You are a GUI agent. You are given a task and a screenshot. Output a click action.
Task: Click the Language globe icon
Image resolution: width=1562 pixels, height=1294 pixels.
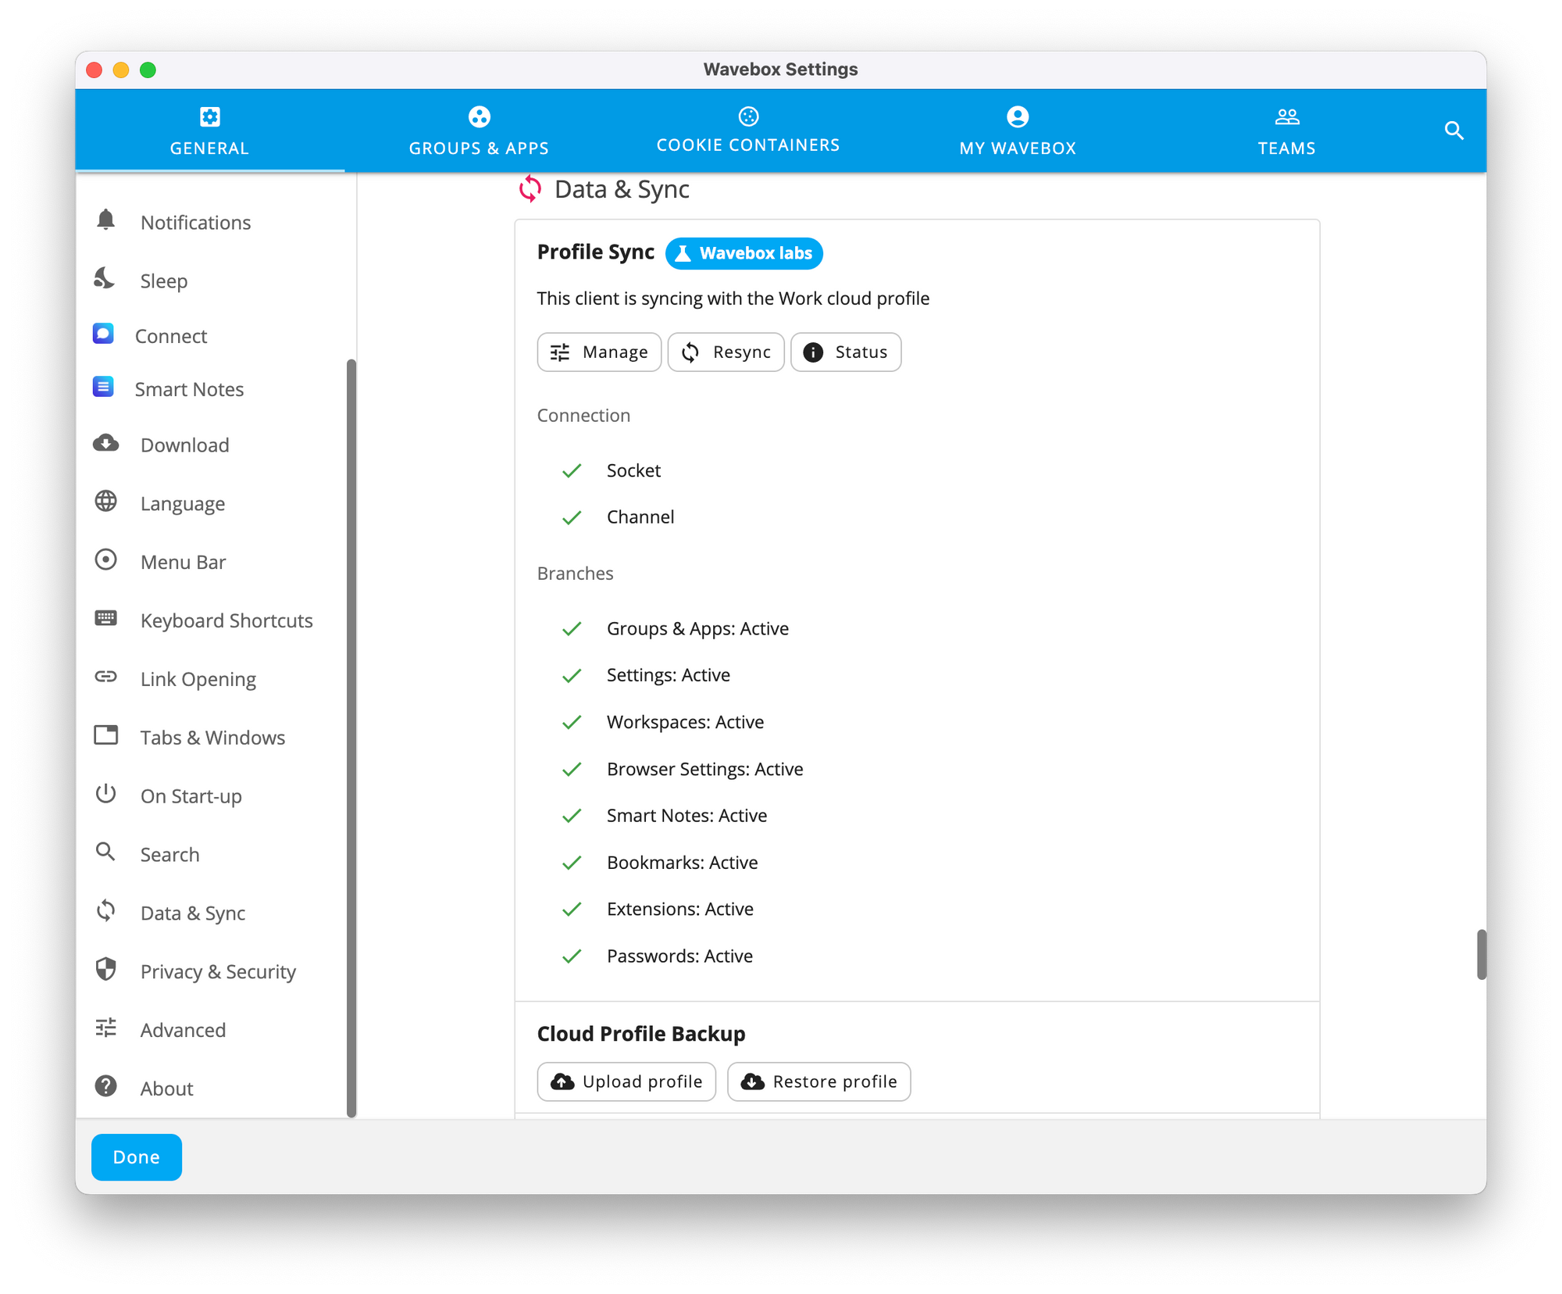(106, 502)
